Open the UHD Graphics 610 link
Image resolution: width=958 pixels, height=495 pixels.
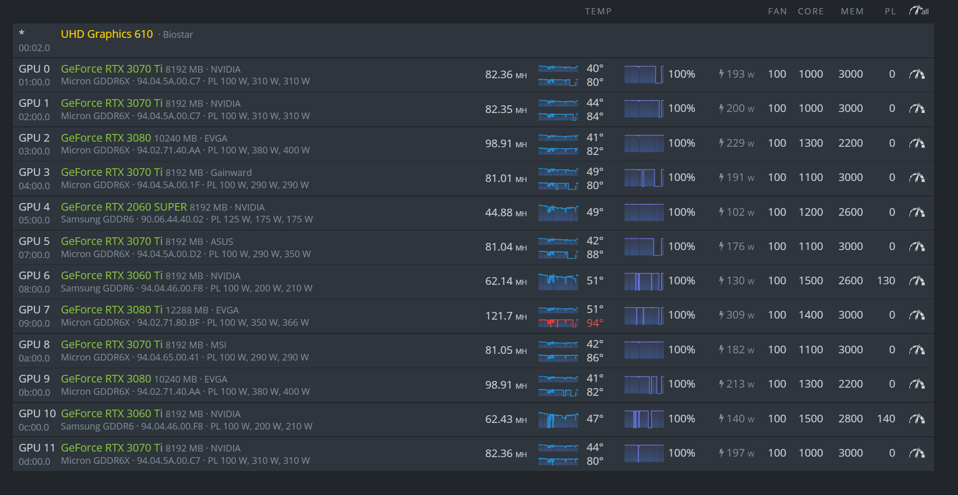point(107,34)
